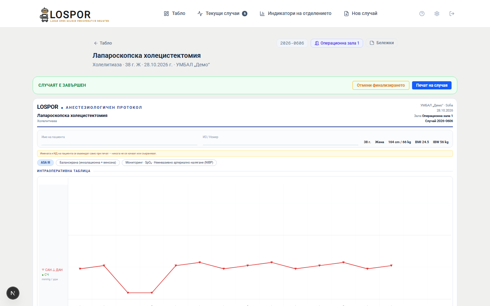The width and height of the screenshot is (490, 306).
Task: Click the АНЕСТЕЗИОЛОГИЧЕН ПРОТОКОЛ heading
Action: (104, 107)
